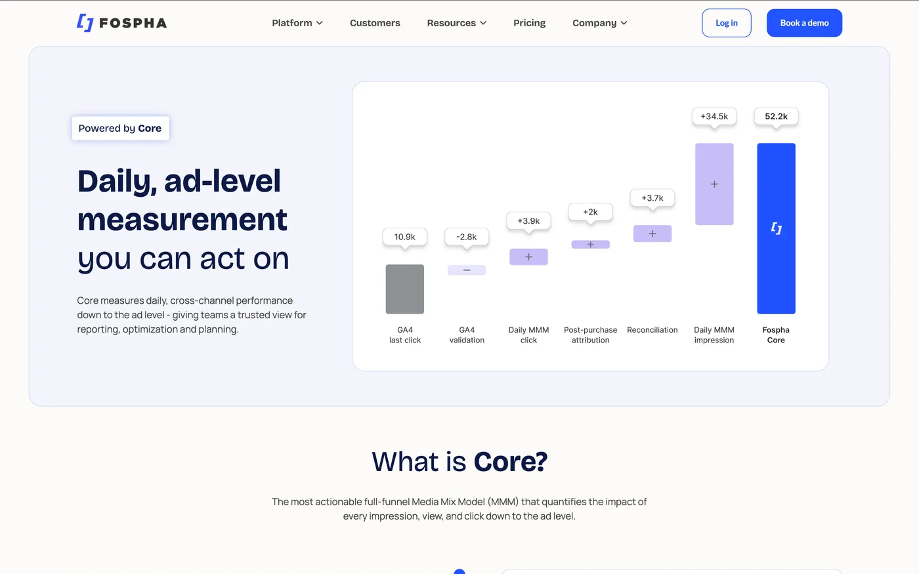Click the blue carousel dot indicator
Screen dimensions: 919x574
click(x=460, y=572)
